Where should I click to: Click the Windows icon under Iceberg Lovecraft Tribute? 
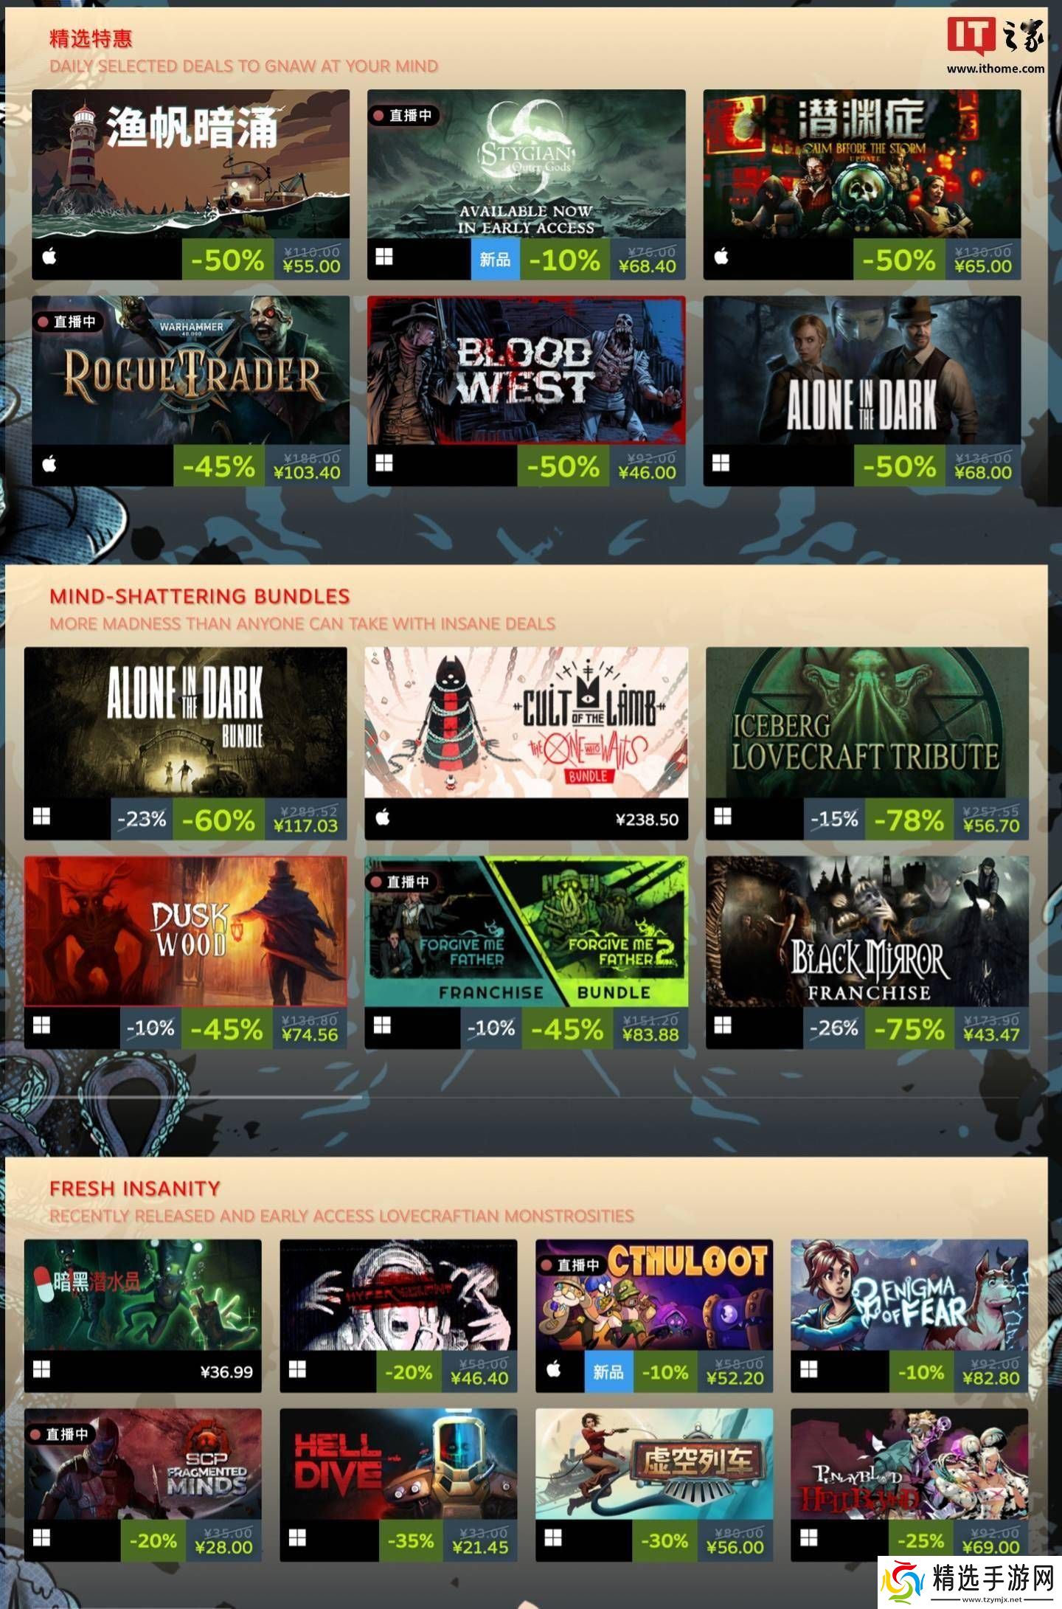723,817
